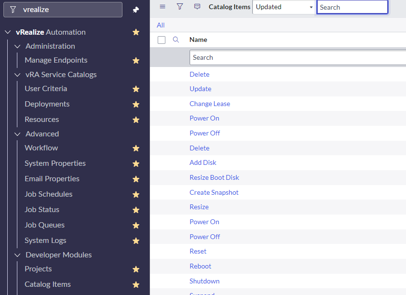Open the Job Status module
Screen dimensions: 406x295
point(42,209)
